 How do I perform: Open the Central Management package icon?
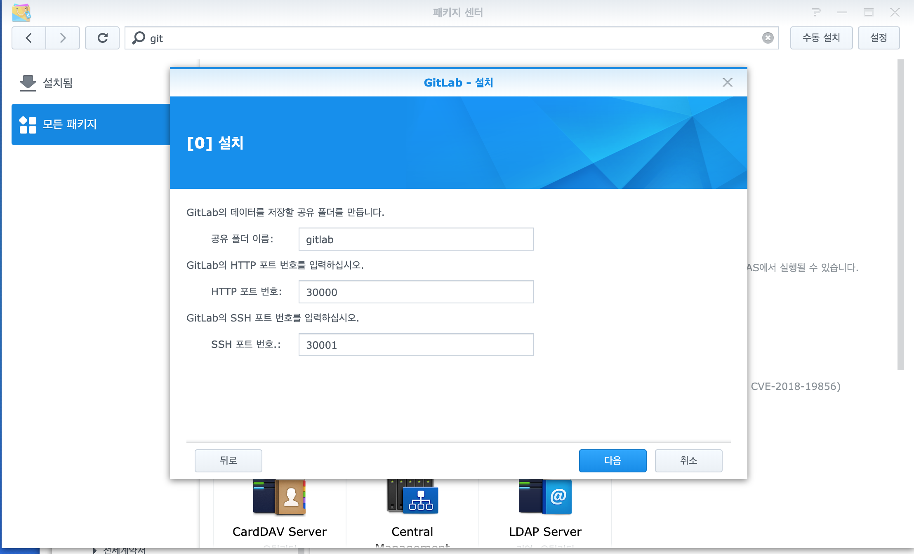click(412, 497)
